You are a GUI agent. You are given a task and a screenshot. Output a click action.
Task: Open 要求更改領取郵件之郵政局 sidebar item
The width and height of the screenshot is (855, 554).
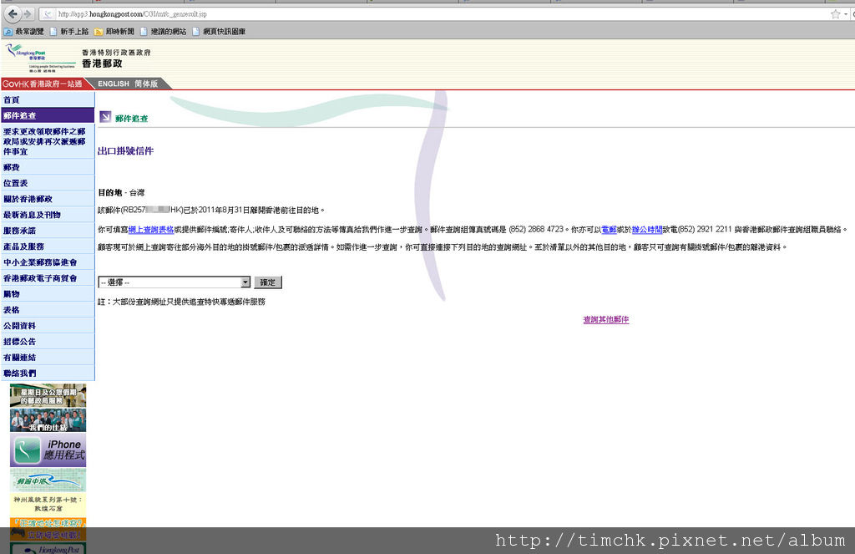[x=48, y=141]
